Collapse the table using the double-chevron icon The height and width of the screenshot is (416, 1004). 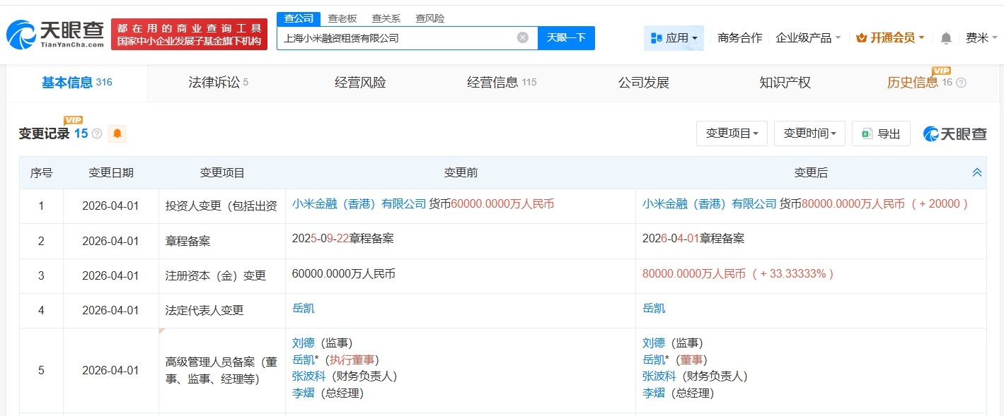click(976, 172)
